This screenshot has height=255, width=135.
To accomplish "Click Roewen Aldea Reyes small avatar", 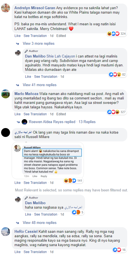I will pos(24,122).
